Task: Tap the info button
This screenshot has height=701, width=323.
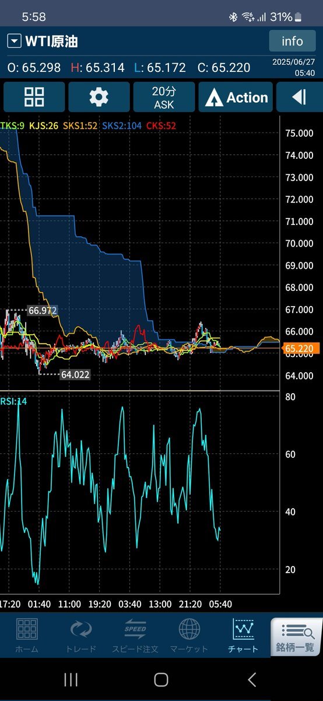Action: click(292, 41)
